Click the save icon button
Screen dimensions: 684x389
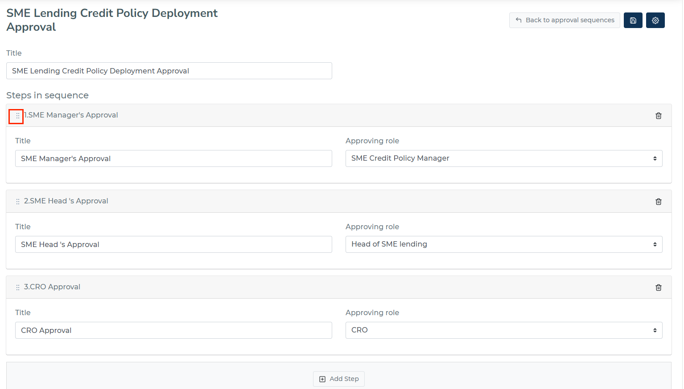tap(633, 20)
